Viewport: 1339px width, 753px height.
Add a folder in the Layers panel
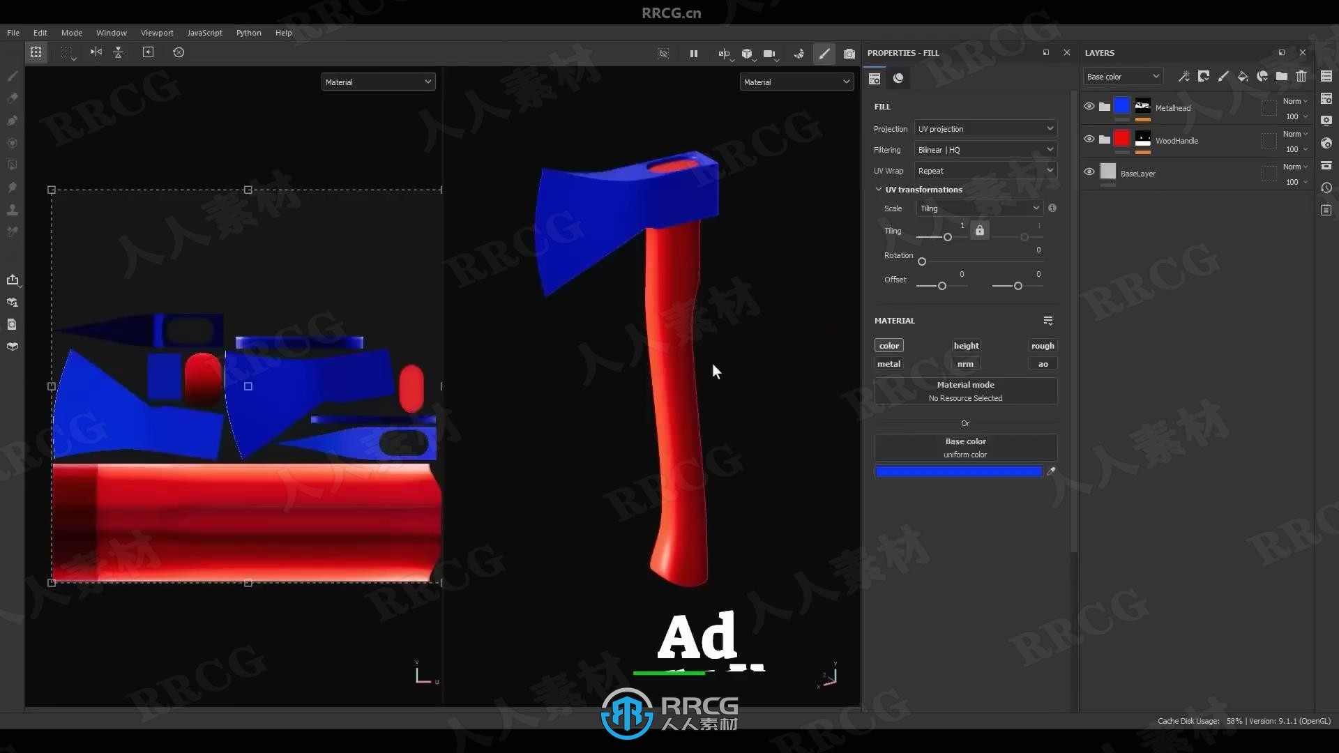pyautogui.click(x=1282, y=77)
